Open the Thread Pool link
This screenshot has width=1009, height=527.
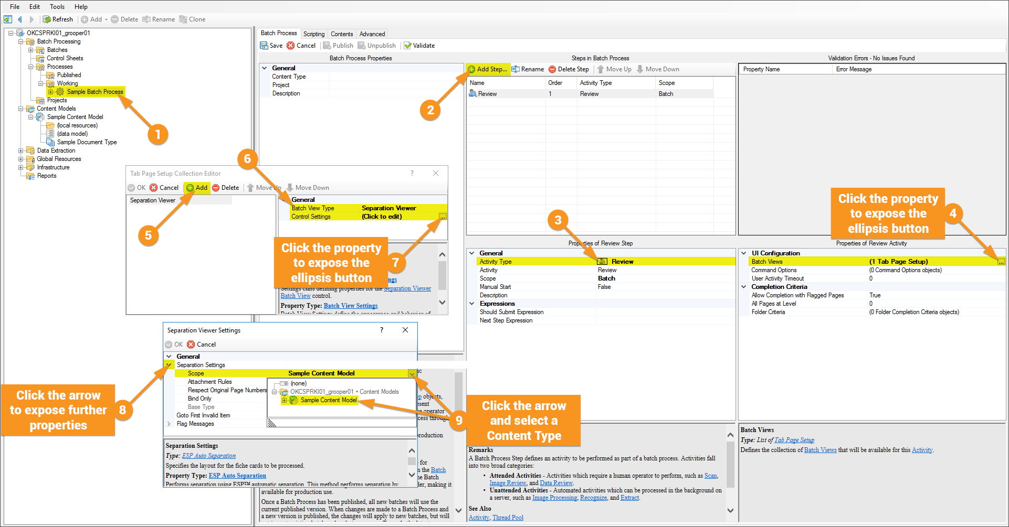click(508, 518)
